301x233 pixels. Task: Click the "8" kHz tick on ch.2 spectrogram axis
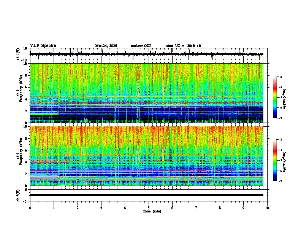tap(27, 139)
